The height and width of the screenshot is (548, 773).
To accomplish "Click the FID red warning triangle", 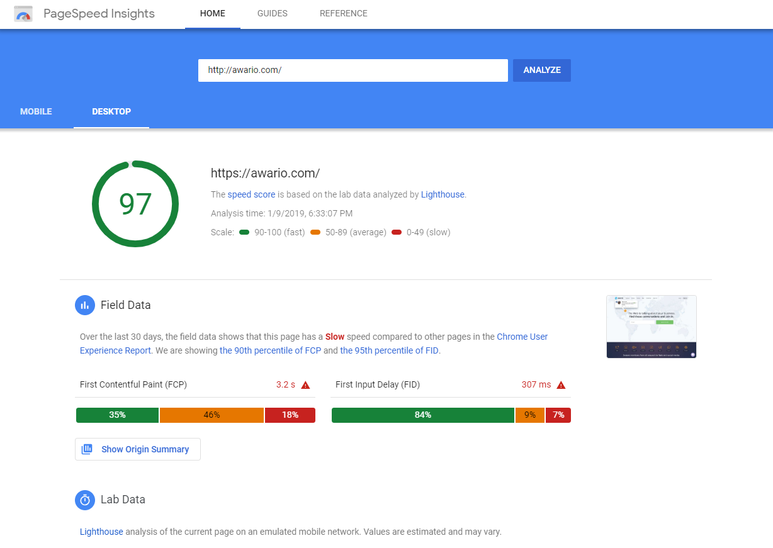I will click(x=561, y=385).
